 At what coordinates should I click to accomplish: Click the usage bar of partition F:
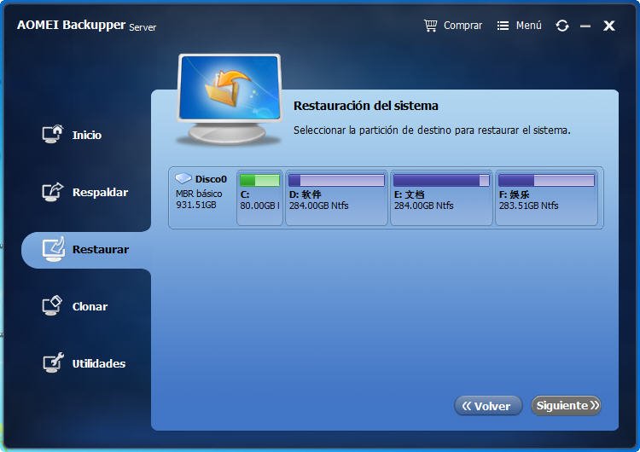[x=546, y=180]
